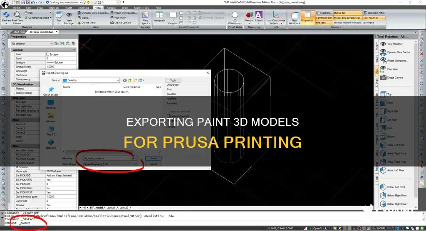Open the layer dropdown showing 0
The image size is (426, 231).
point(117,2)
